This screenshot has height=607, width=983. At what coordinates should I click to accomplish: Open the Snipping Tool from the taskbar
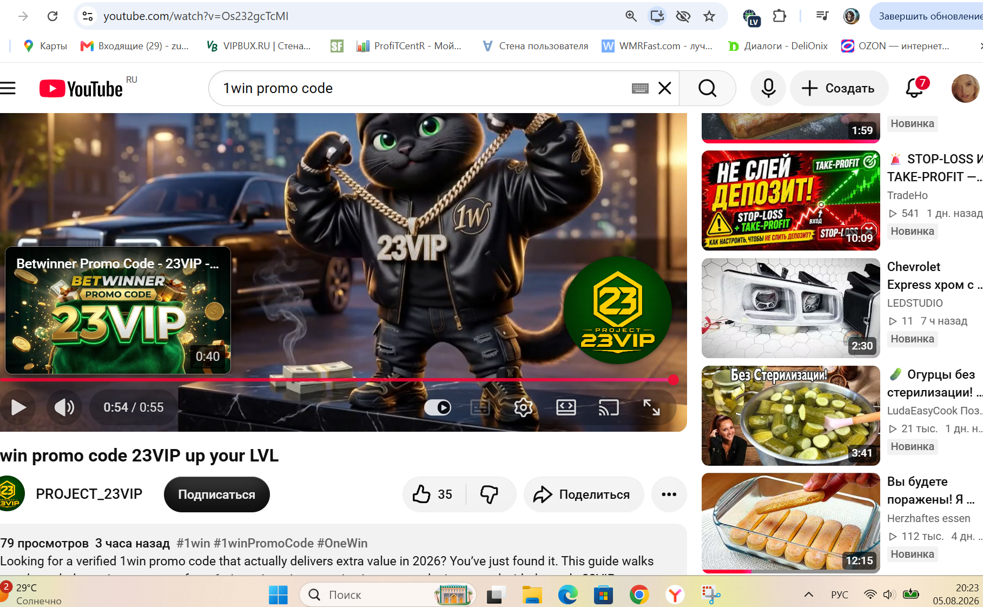(x=710, y=595)
